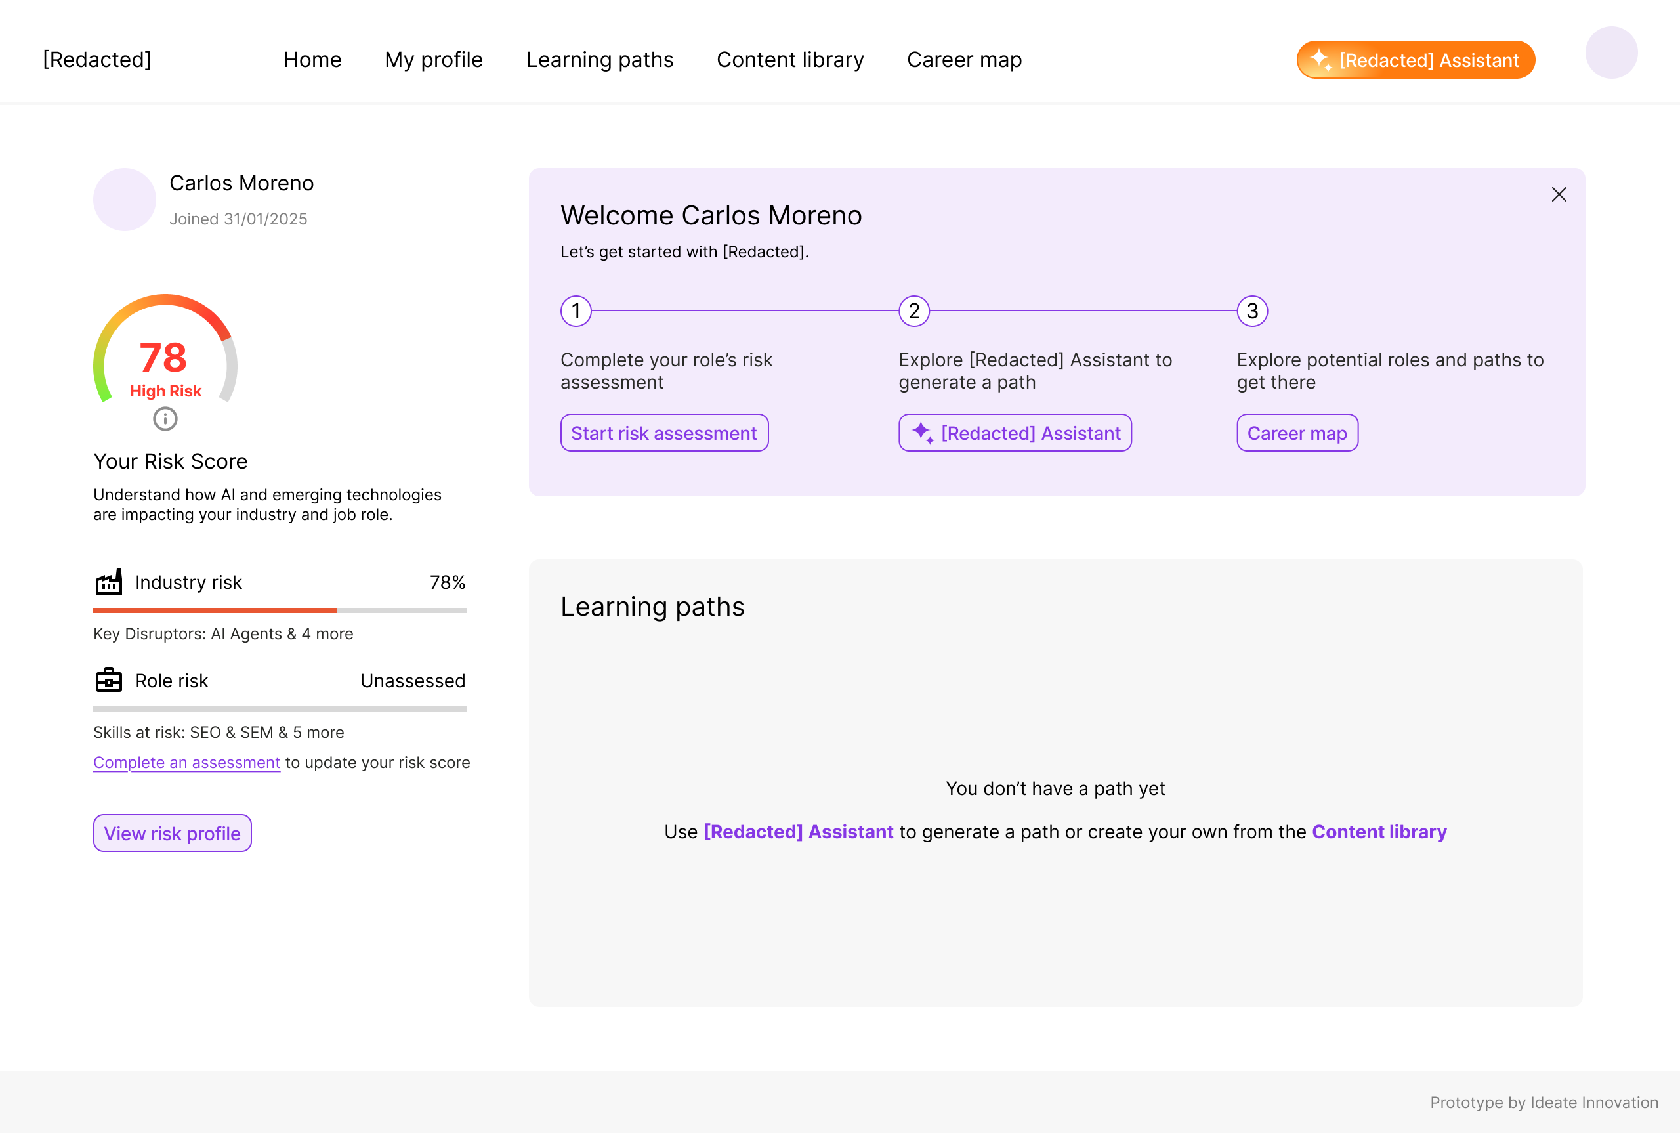Click the briefcase icon next to Role risk
The image size is (1680, 1133).
tap(108, 680)
